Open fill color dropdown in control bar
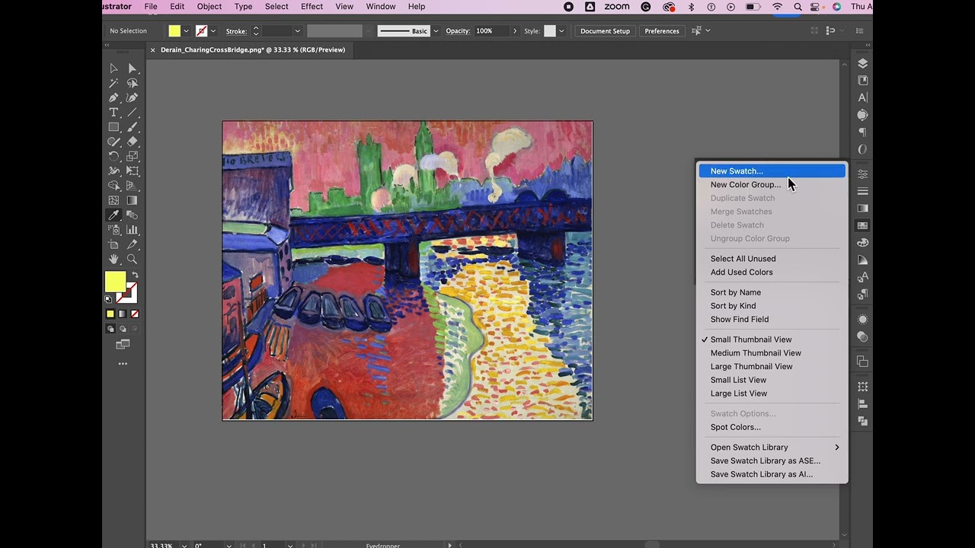Screen dimensions: 975x548 point(186,31)
